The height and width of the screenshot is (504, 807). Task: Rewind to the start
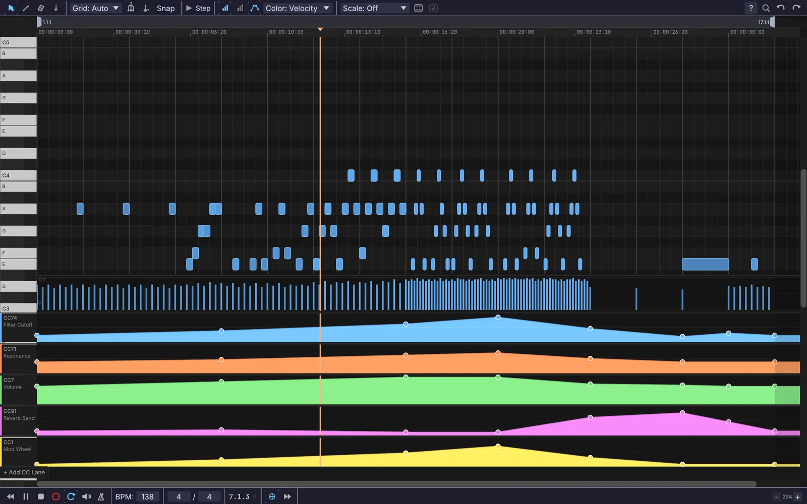pos(11,496)
